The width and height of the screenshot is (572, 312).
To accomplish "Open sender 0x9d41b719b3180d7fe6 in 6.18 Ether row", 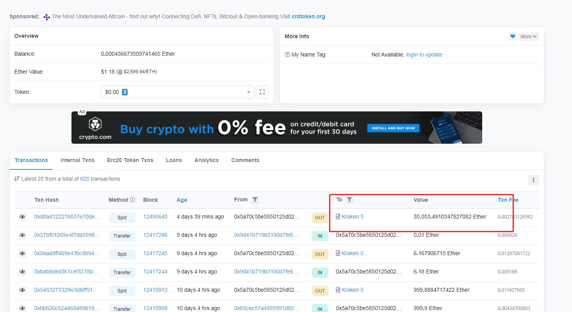I will (x=267, y=272).
